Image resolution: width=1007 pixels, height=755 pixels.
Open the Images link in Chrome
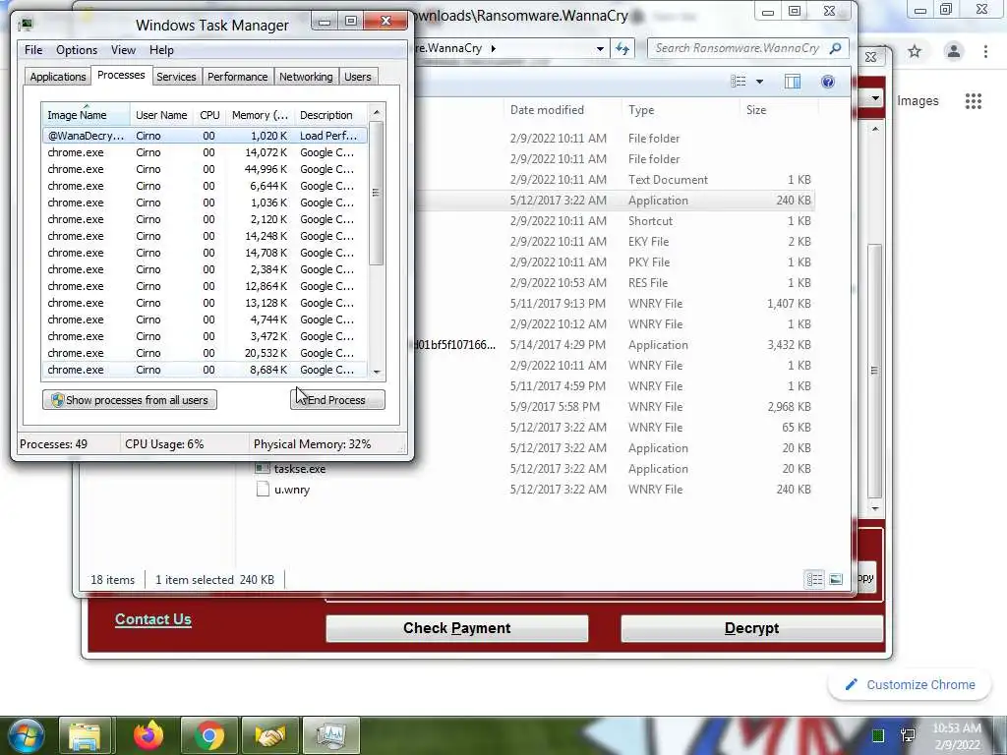click(918, 101)
